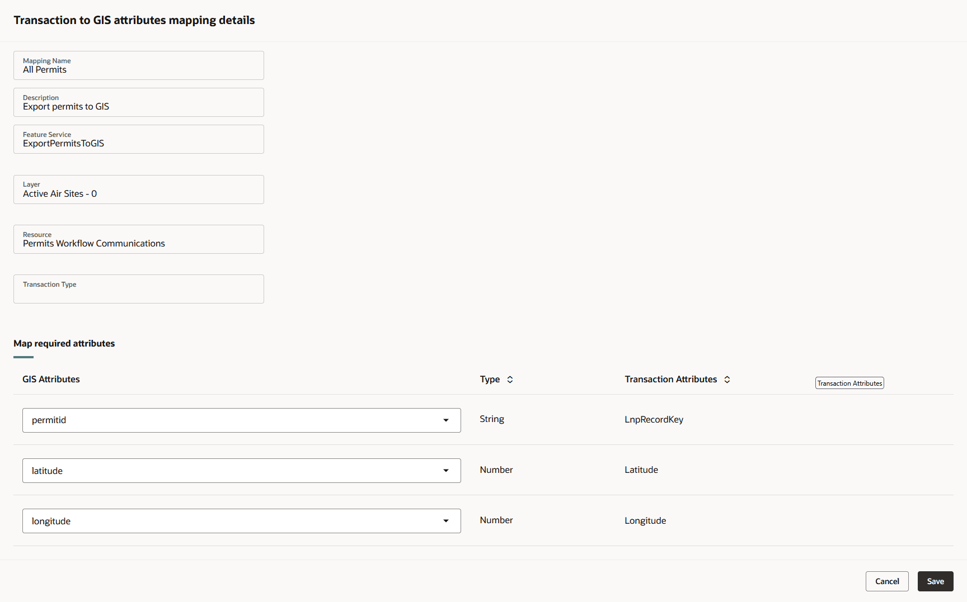967x602 pixels.
Task: Edit the Mapping Name field
Action: click(139, 65)
